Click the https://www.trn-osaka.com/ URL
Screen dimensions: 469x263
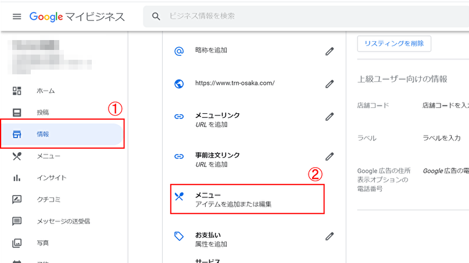[235, 83]
